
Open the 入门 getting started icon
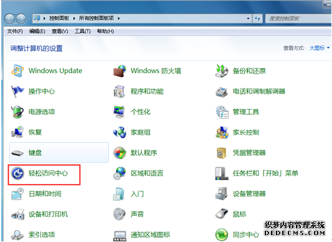tap(118, 193)
